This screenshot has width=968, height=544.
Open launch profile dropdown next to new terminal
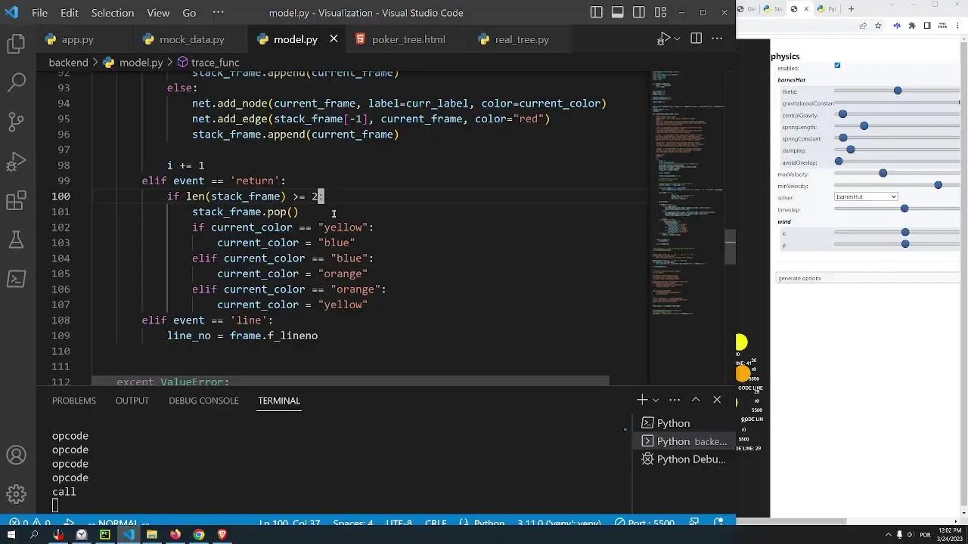[x=655, y=400]
